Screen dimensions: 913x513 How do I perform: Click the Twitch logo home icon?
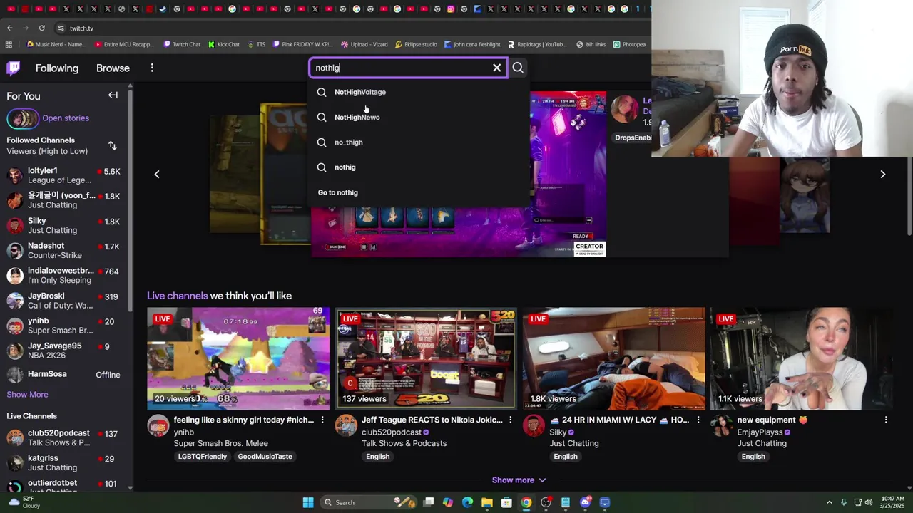pos(14,68)
